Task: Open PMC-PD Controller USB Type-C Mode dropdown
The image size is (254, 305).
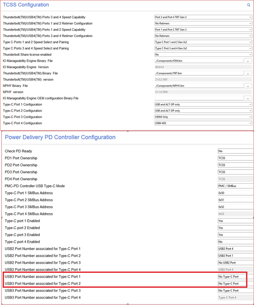Action: [x=235, y=186]
